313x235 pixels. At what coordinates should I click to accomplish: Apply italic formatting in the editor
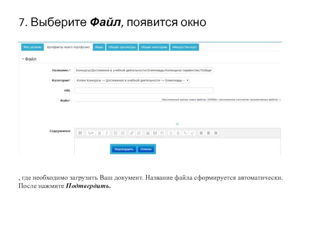pyautogui.click(x=106, y=133)
